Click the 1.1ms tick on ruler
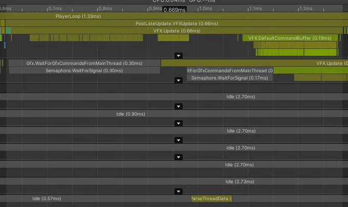 (x=255, y=8)
